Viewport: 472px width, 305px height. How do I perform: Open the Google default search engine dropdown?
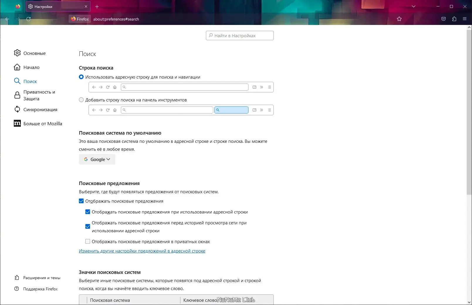click(x=97, y=159)
